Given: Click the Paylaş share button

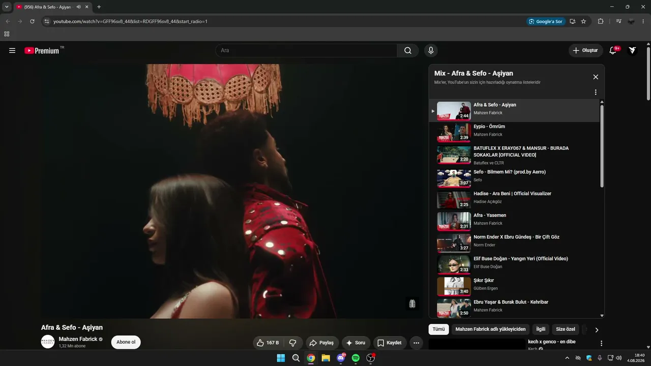Looking at the screenshot, I should coord(322,343).
